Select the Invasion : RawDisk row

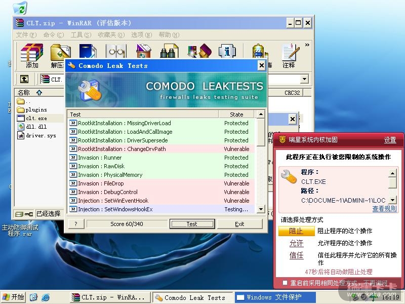pos(161,166)
